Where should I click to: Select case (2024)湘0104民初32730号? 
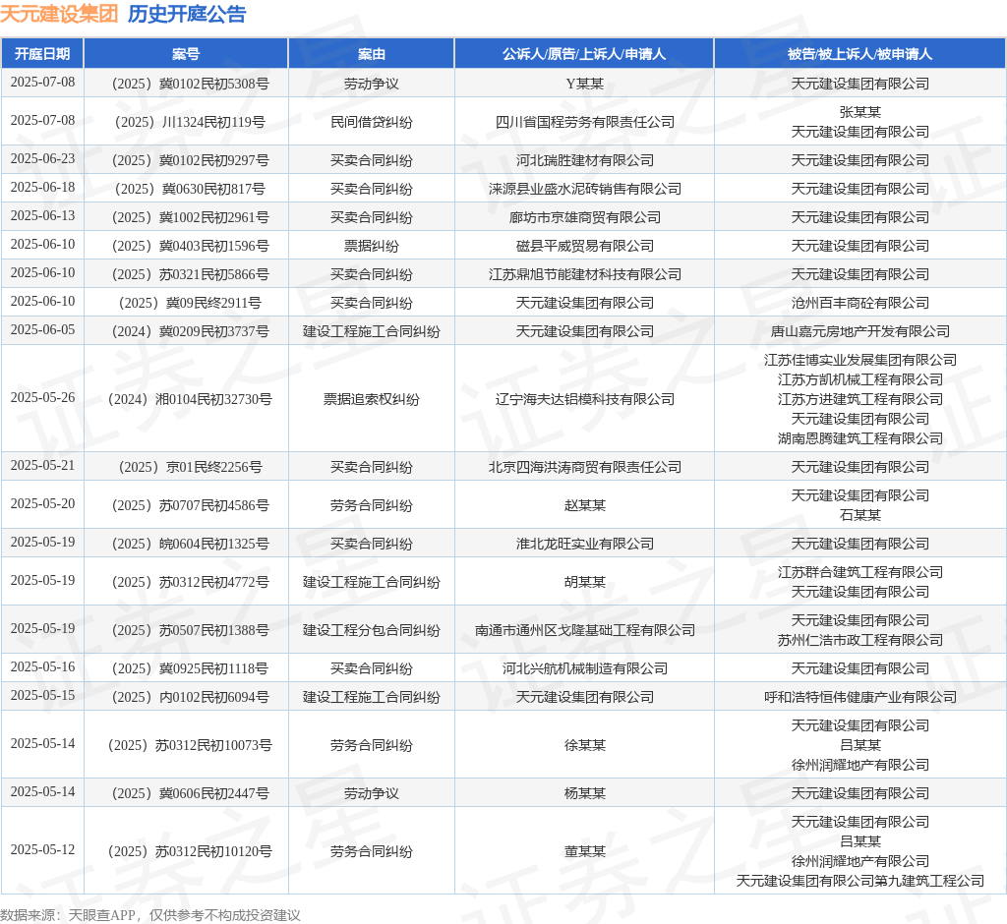(186, 399)
